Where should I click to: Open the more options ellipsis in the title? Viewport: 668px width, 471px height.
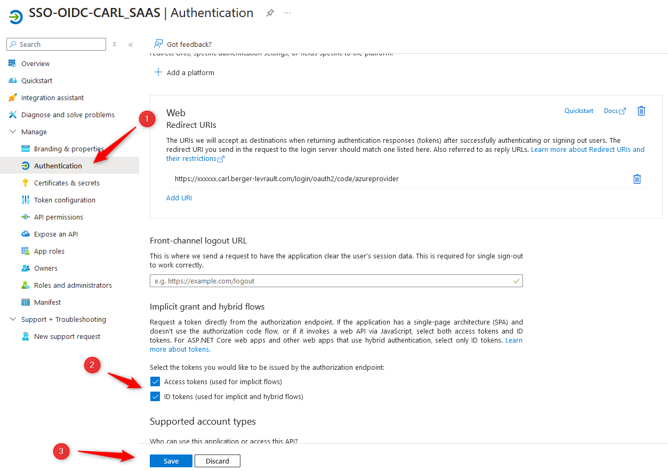click(287, 13)
